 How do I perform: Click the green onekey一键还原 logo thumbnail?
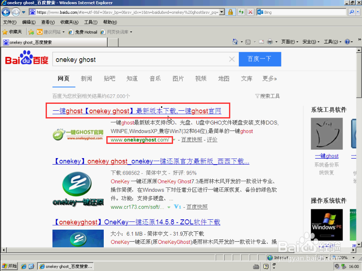[78, 189]
